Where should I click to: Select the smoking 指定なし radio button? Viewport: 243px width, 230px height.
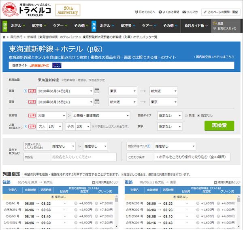click(x=198, y=116)
